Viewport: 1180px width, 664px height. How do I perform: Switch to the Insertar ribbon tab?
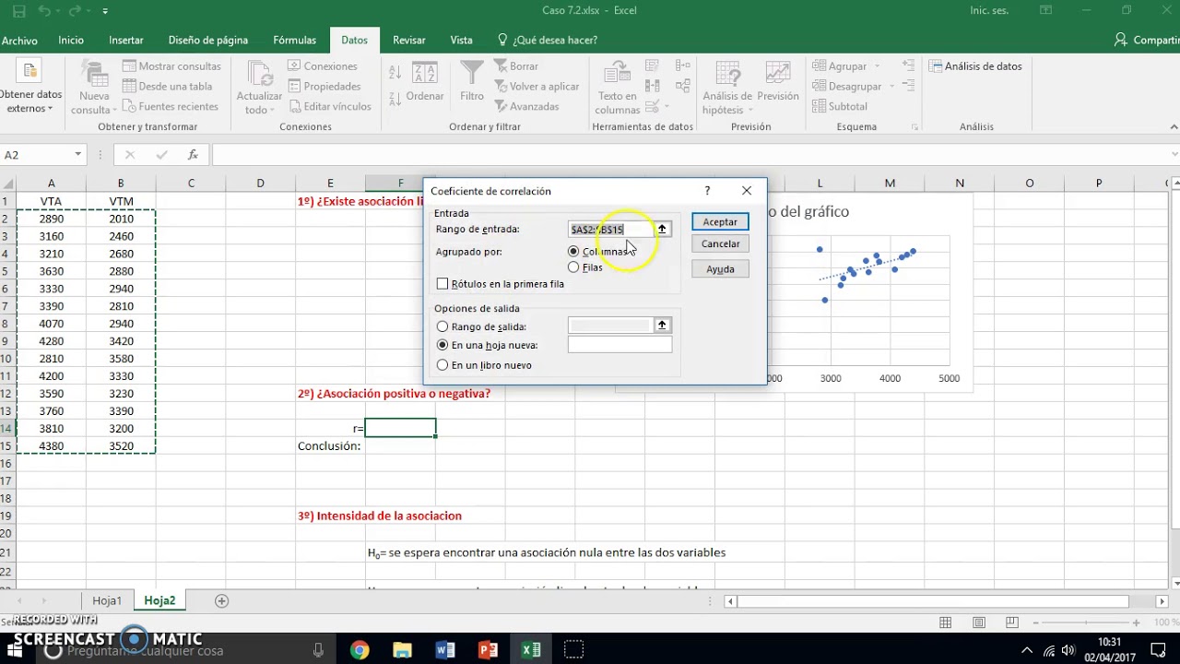click(126, 41)
